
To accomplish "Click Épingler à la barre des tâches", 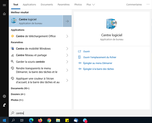I will coord(98,69).
